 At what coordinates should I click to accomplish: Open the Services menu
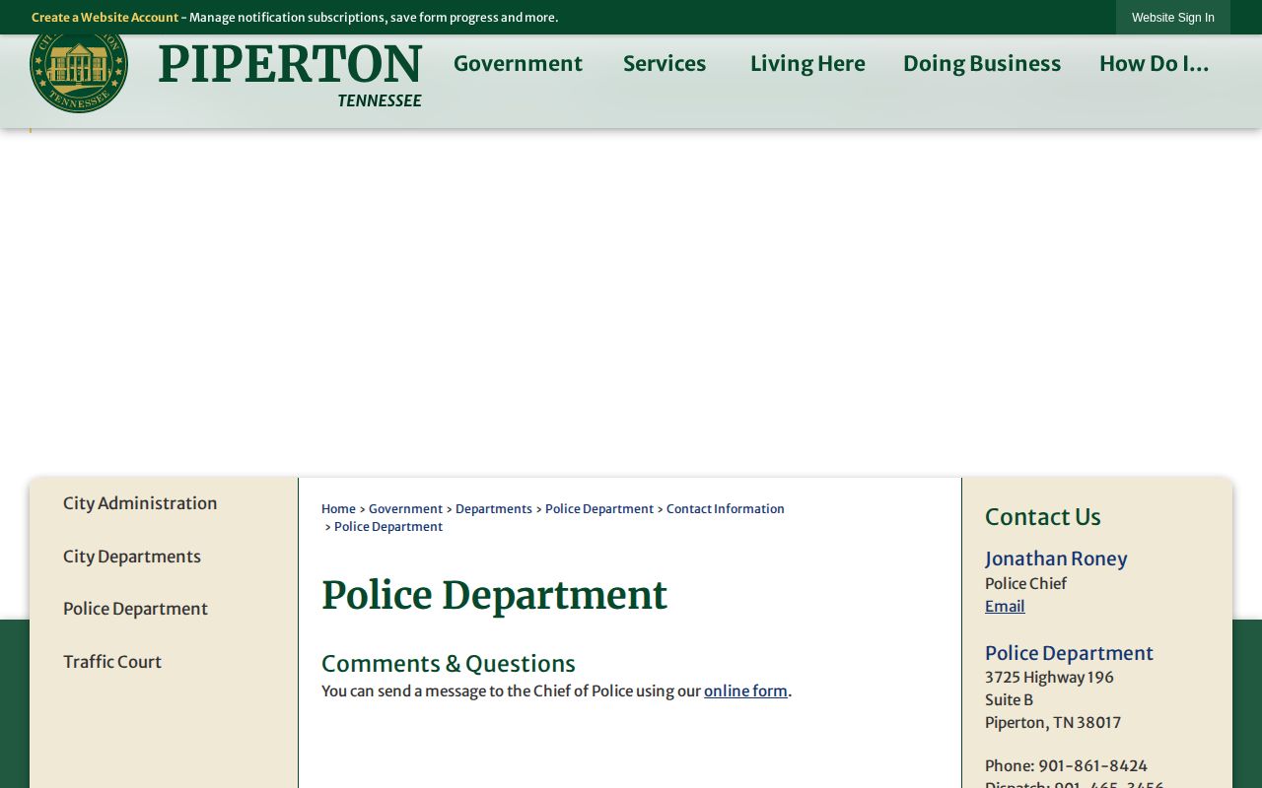(665, 64)
